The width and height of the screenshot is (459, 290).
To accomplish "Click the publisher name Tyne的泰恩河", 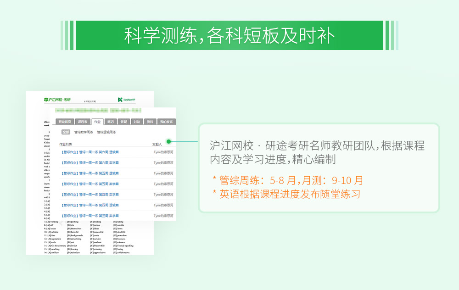I will point(162,152).
